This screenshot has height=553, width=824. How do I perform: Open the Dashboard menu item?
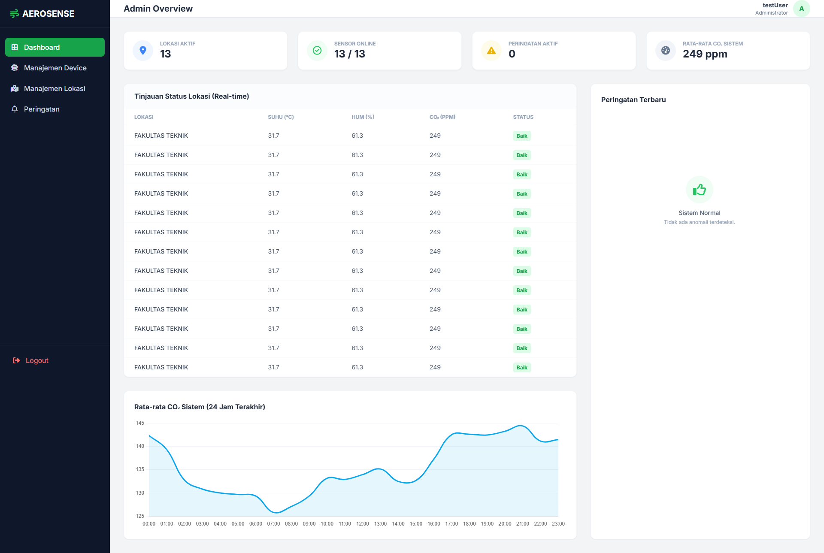click(55, 47)
